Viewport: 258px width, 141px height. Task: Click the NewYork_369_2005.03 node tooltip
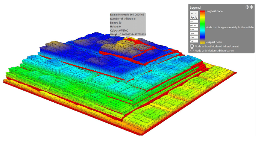pos(128,24)
